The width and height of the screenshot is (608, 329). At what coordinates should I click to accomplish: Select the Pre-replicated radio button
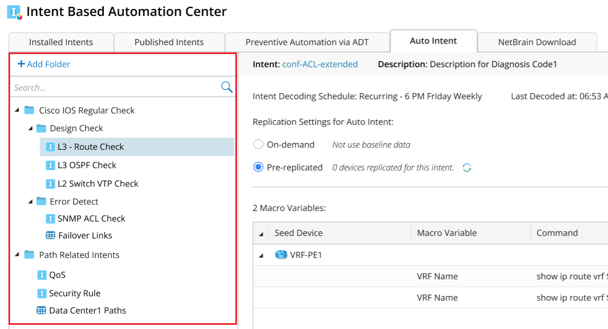point(258,167)
